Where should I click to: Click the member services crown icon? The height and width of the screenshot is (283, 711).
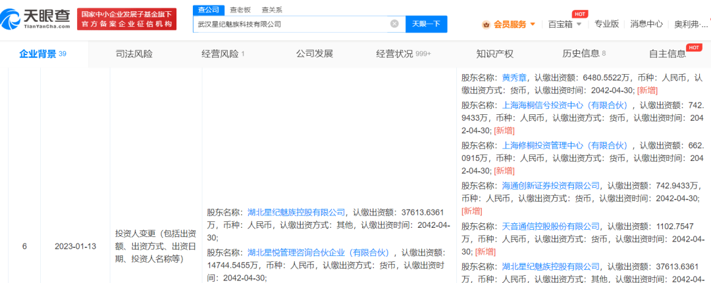coord(487,24)
